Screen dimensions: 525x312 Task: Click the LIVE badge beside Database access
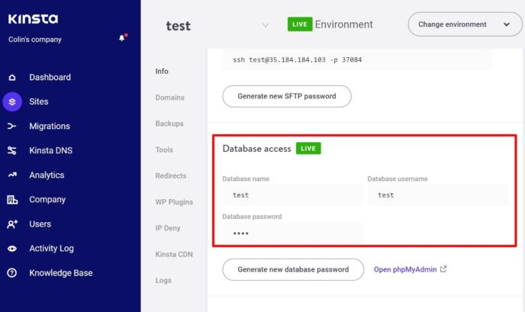[x=308, y=148]
